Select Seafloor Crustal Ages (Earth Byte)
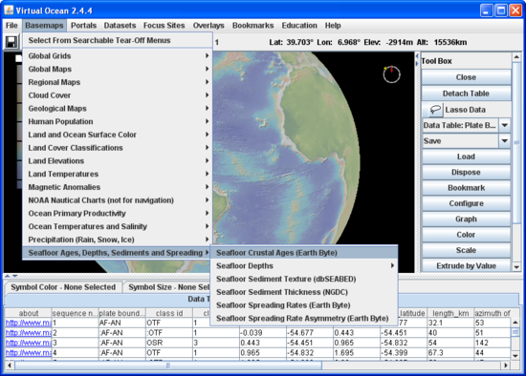 pyautogui.click(x=304, y=253)
